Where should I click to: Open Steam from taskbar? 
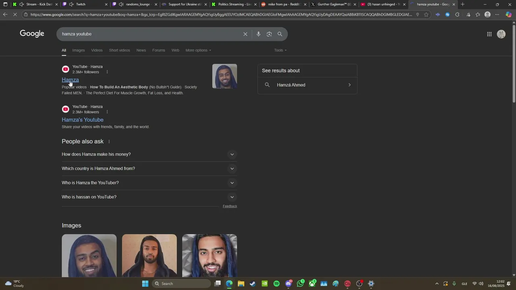coord(253,284)
